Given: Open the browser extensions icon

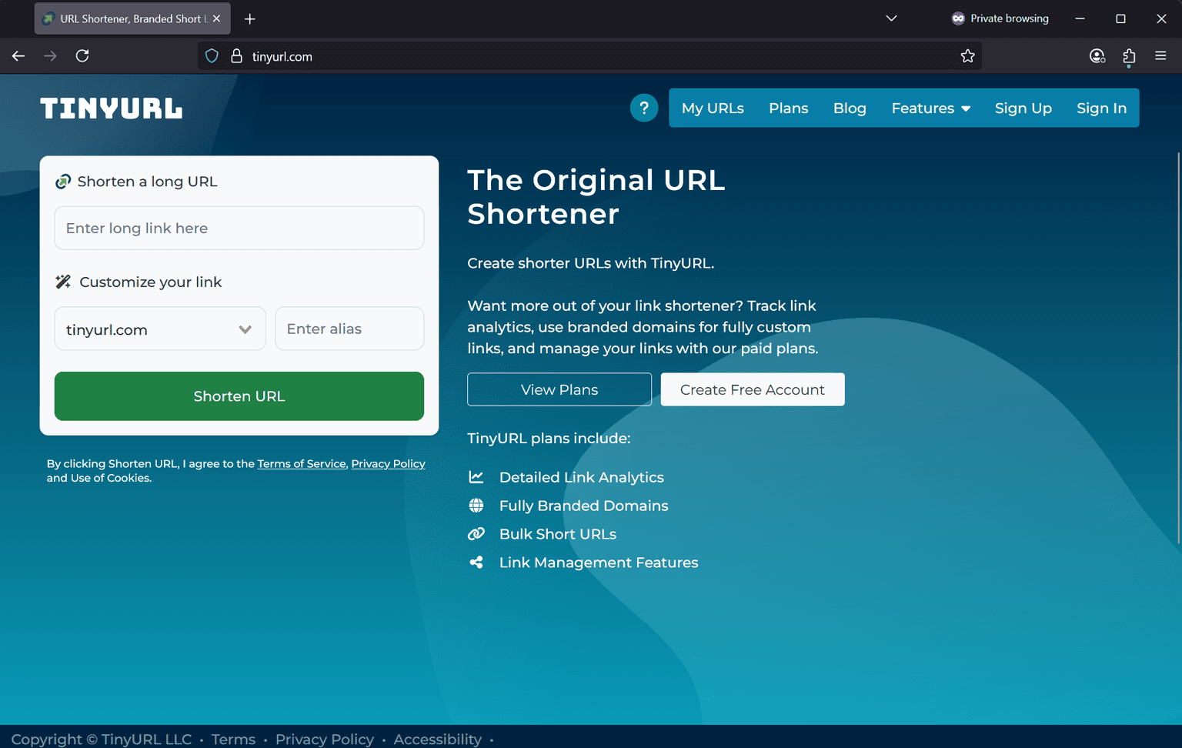Looking at the screenshot, I should tap(1129, 55).
